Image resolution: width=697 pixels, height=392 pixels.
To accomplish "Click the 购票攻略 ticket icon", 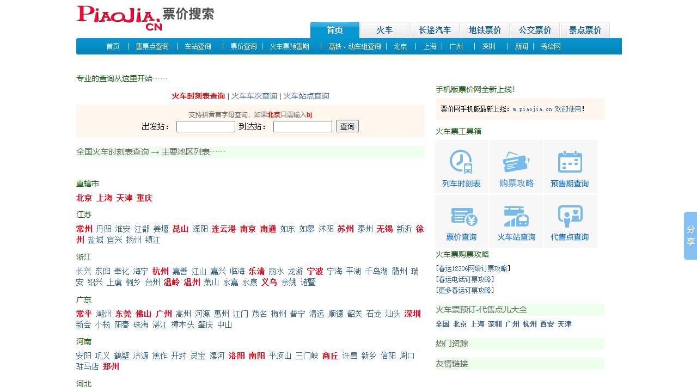I will (516, 162).
